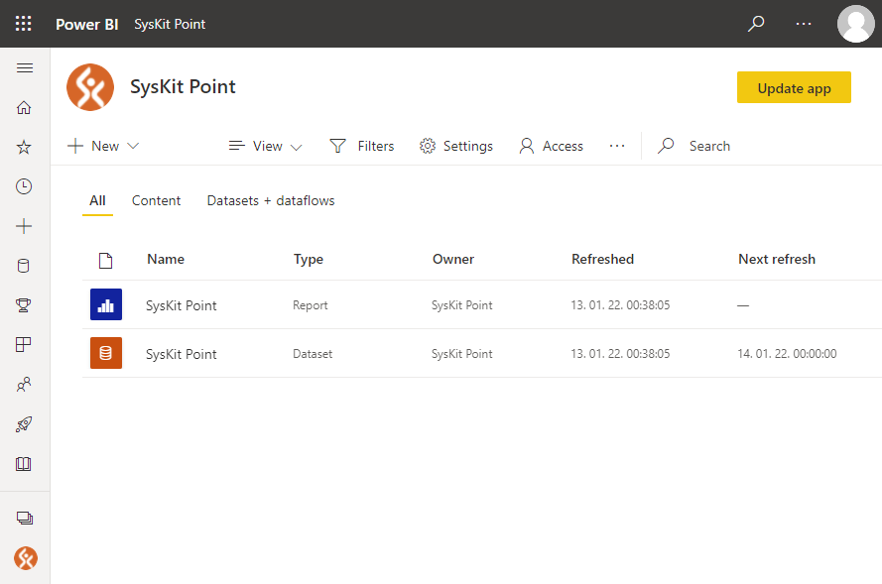The width and height of the screenshot is (882, 584).
Task: Sort by Name column header
Action: point(166,259)
